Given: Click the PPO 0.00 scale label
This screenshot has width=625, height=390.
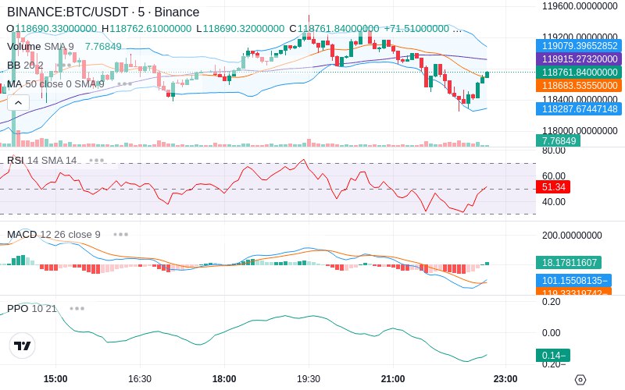Looking at the screenshot, I should [x=552, y=333].
